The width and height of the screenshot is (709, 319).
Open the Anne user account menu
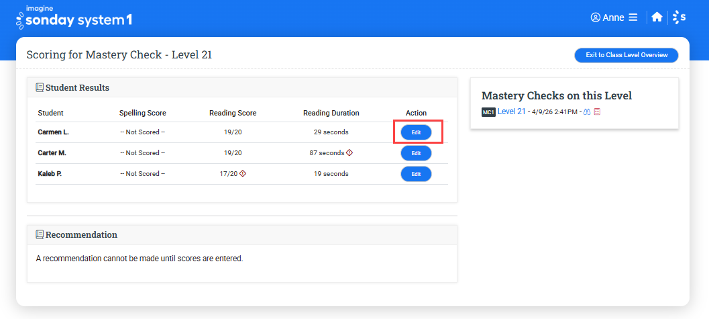pyautogui.click(x=613, y=17)
